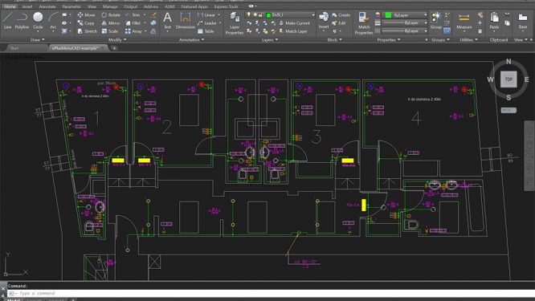This screenshot has height=301, width=535.
Task: Activate the Scale tool
Action: [x=109, y=31]
